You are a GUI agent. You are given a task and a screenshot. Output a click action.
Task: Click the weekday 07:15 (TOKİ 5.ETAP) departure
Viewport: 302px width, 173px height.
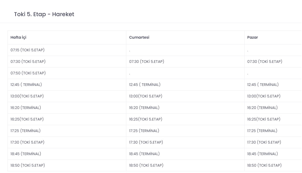27,50
